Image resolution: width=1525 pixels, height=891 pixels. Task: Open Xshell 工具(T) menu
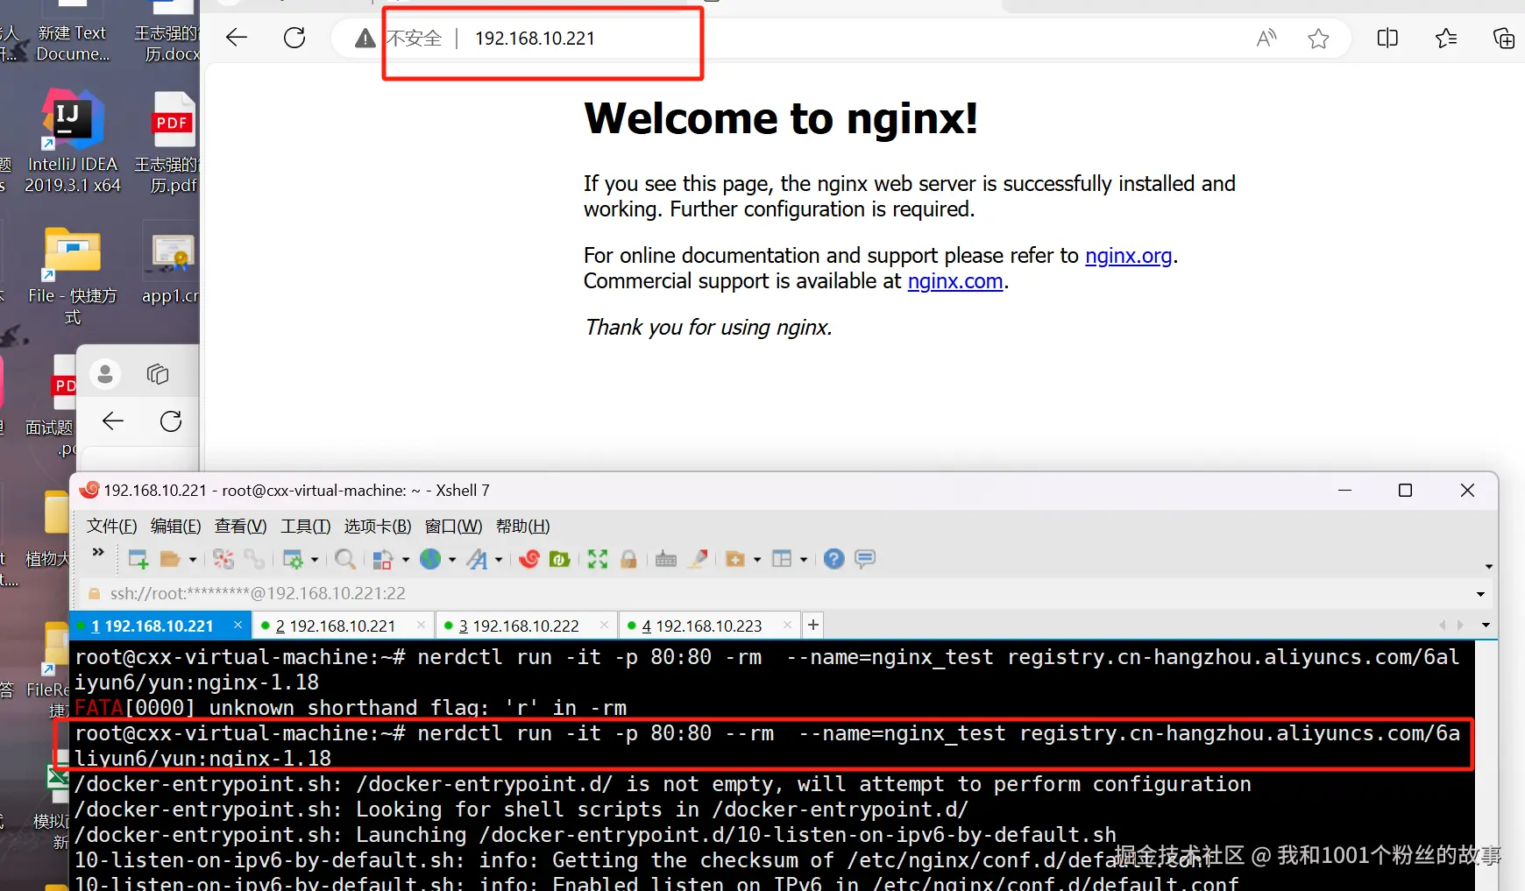click(306, 526)
